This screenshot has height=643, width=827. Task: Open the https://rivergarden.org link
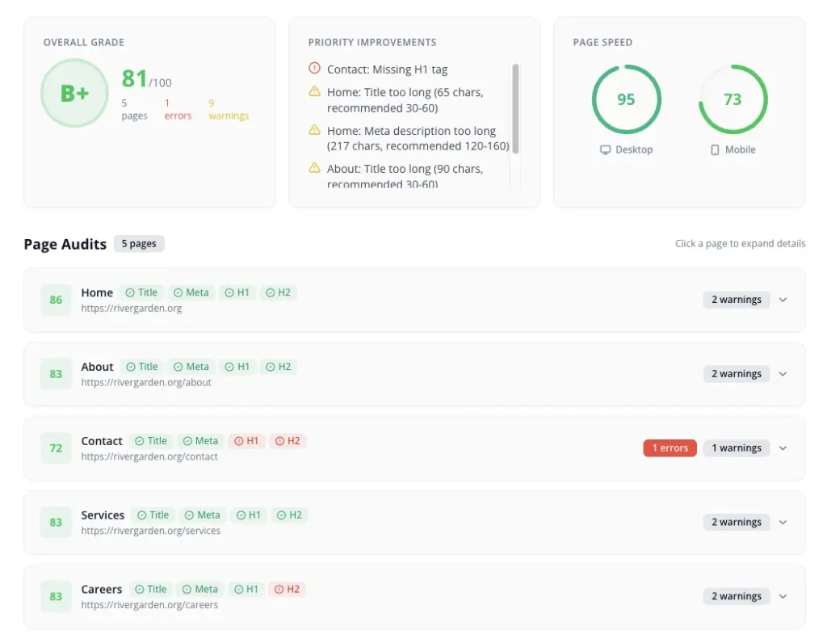point(132,309)
